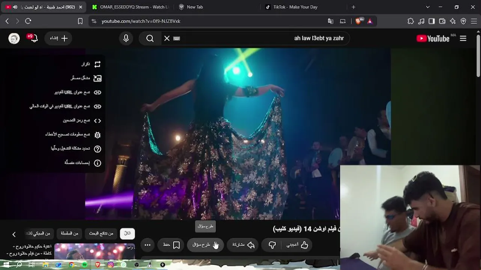Close the current YouTube tab
The height and width of the screenshot is (270, 481).
point(80,7)
